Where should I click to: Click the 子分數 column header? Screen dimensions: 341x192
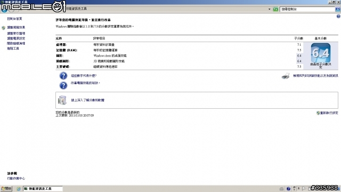click(x=298, y=38)
